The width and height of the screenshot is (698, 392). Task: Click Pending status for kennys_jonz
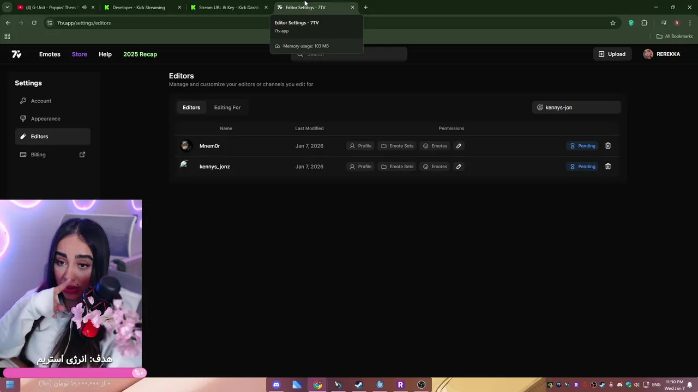click(582, 167)
